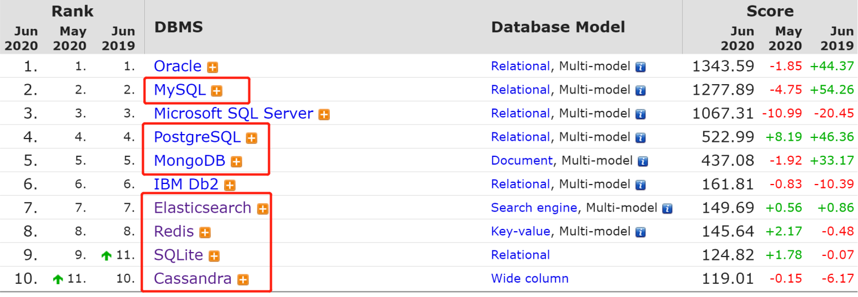Click the score 1067.31
The height and width of the screenshot is (297, 858).
pyautogui.click(x=723, y=114)
